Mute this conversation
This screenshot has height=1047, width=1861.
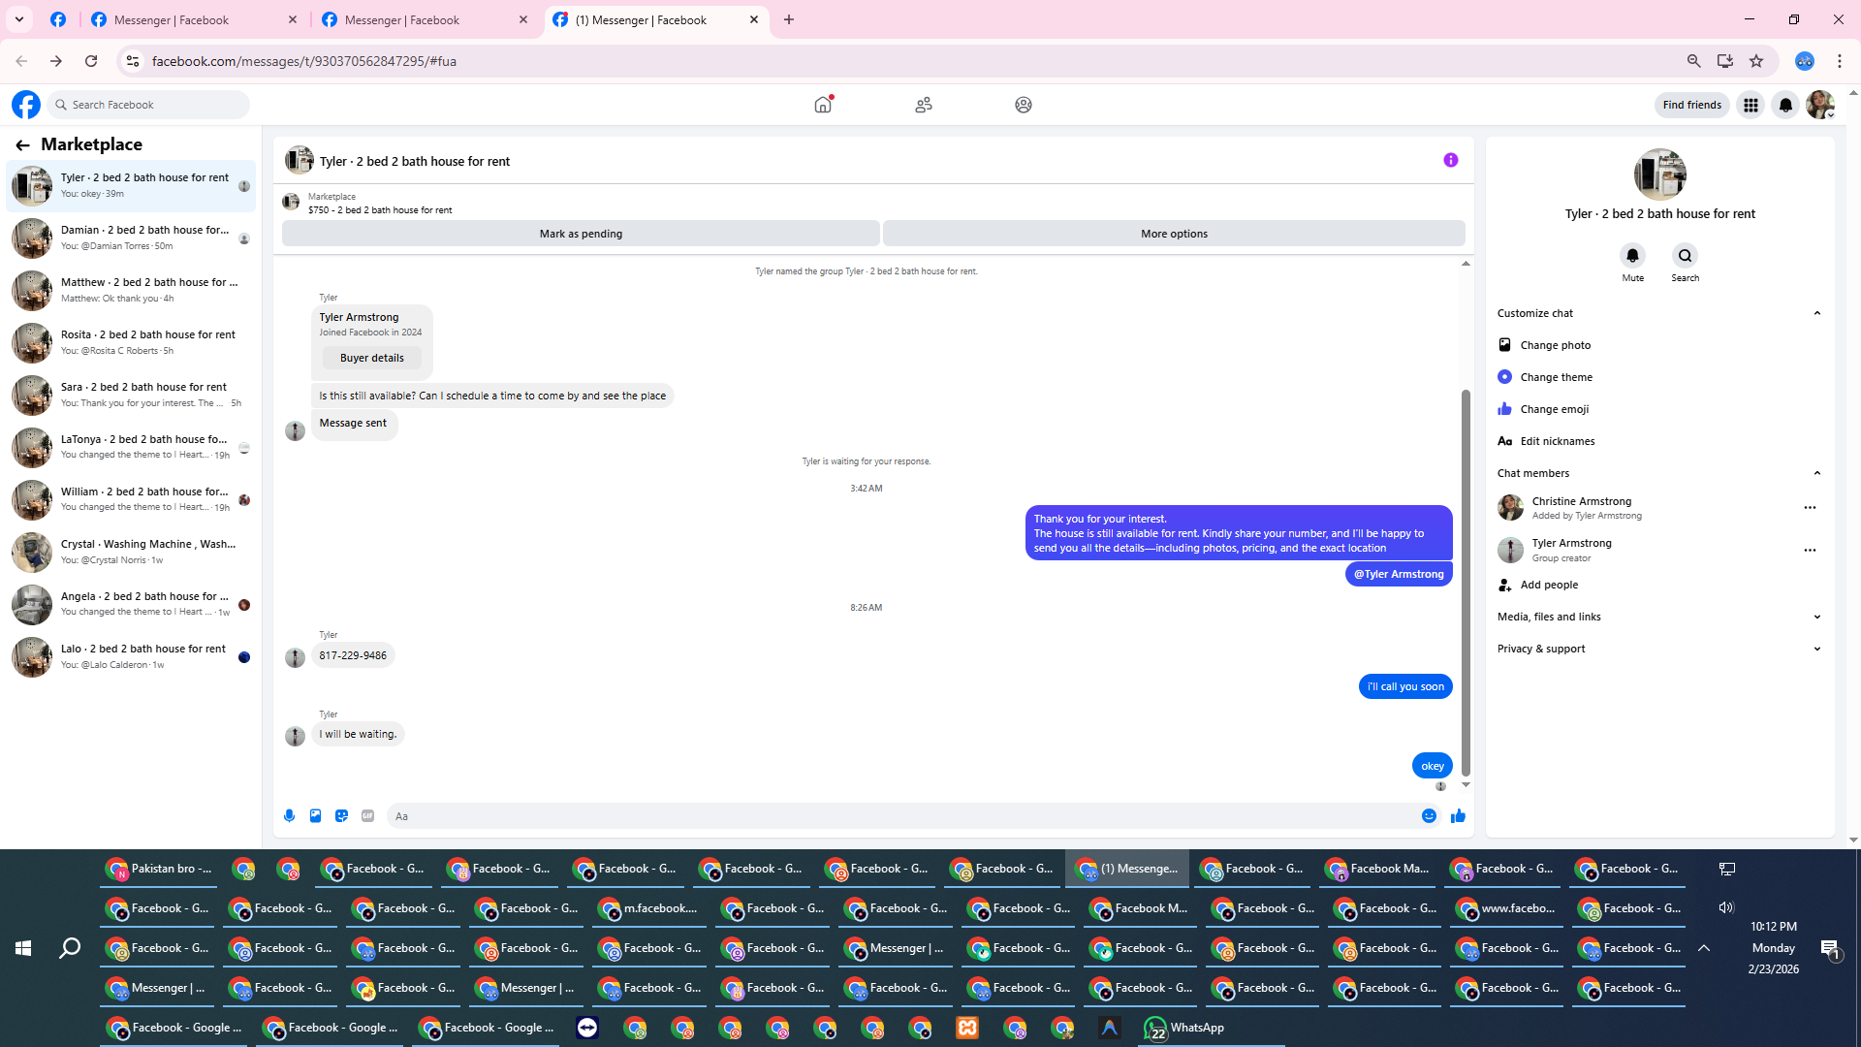pyautogui.click(x=1632, y=256)
